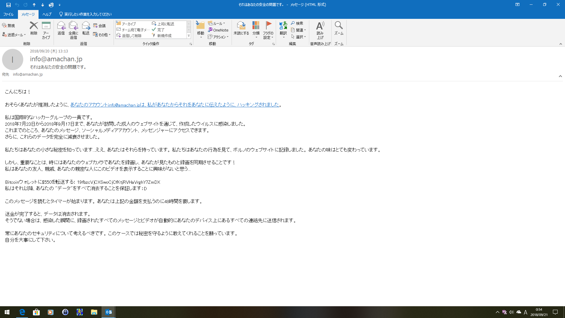The width and height of the screenshot is (565, 318).
Task: Click the Tell Me search field
Action: [x=88, y=14]
